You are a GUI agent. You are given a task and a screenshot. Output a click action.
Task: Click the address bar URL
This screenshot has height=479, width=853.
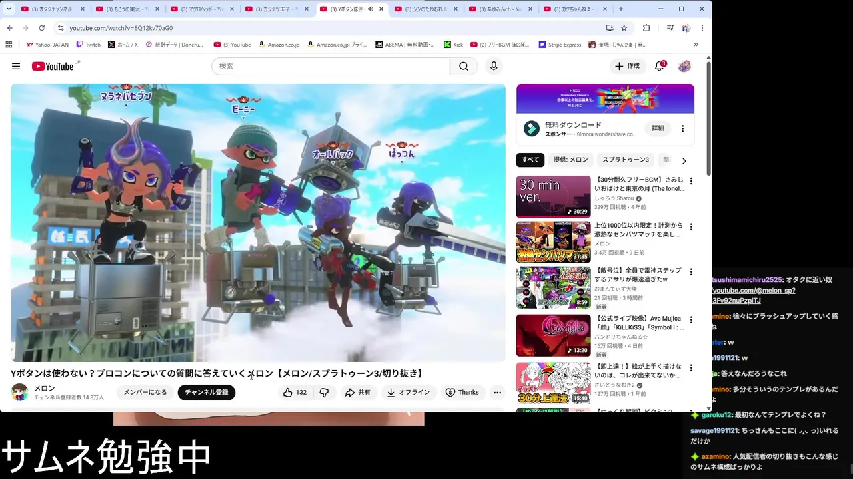tap(121, 28)
